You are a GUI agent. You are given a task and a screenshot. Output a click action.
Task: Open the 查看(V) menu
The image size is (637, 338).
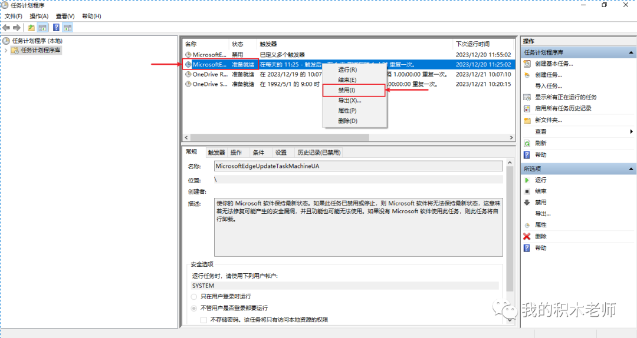coord(65,16)
